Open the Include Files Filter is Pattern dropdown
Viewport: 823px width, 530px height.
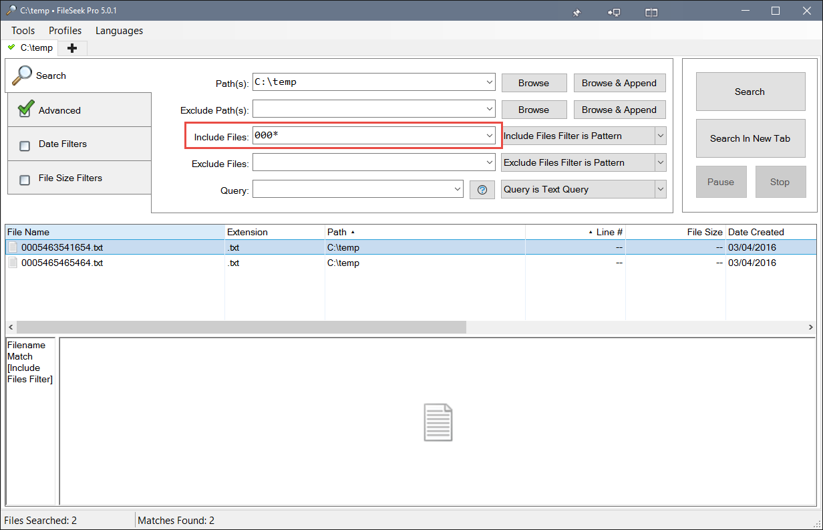(x=660, y=136)
